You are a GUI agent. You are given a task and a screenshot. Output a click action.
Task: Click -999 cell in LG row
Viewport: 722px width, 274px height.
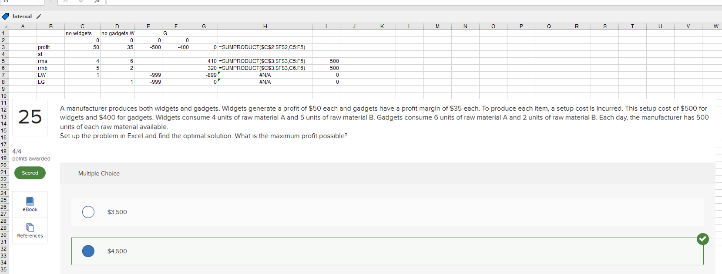tap(148, 82)
